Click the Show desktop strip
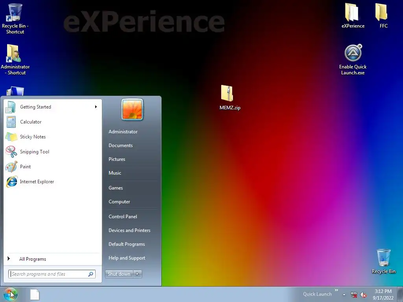 [x=401, y=294]
